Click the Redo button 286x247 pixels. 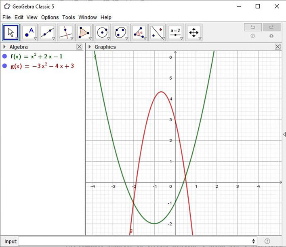click(271, 27)
